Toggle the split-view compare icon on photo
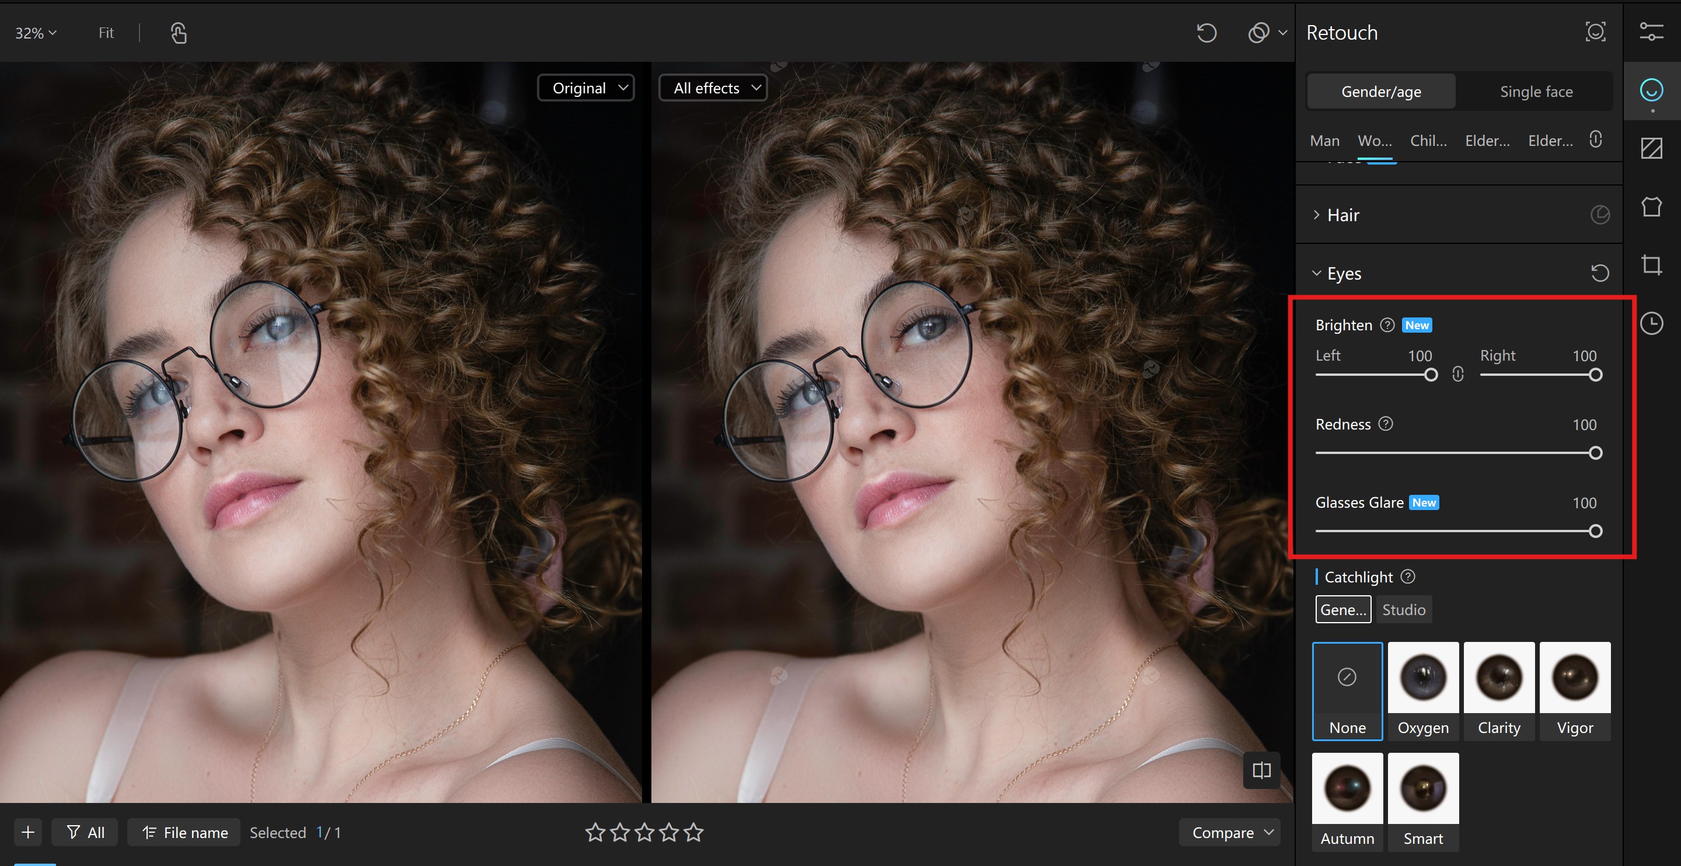The height and width of the screenshot is (866, 1681). (1261, 770)
